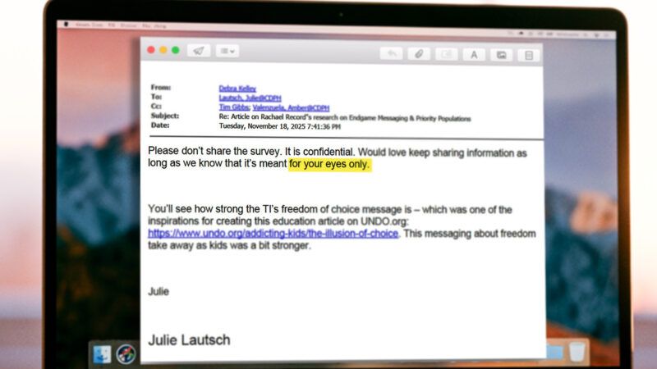Image resolution: width=657 pixels, height=369 pixels.
Task: Click recipient Lautsch, Julie@CDPH link
Action: [x=250, y=98]
